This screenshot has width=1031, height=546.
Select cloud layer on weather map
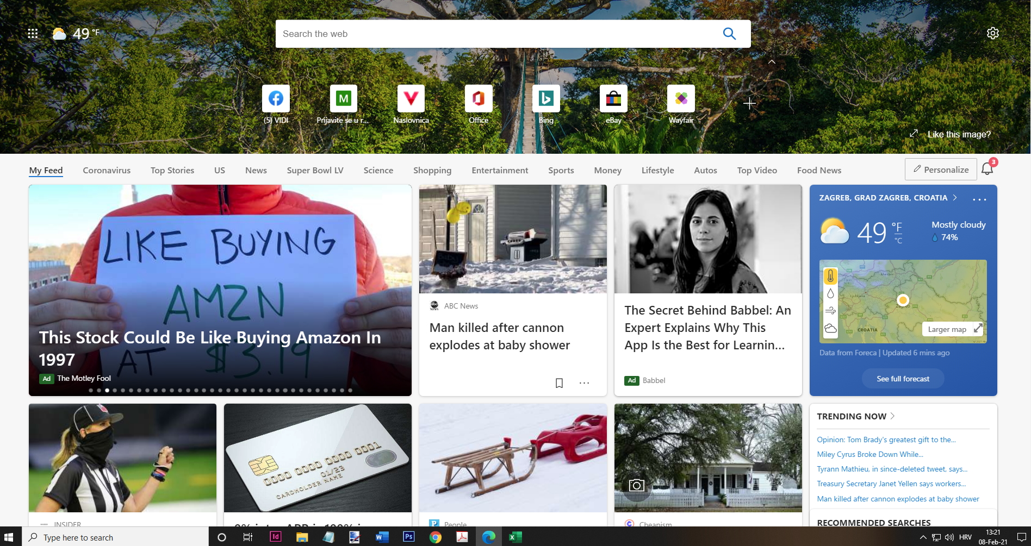[830, 328]
